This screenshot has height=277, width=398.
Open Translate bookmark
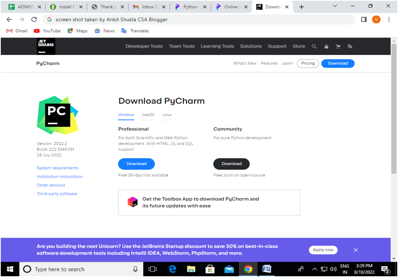[135, 31]
